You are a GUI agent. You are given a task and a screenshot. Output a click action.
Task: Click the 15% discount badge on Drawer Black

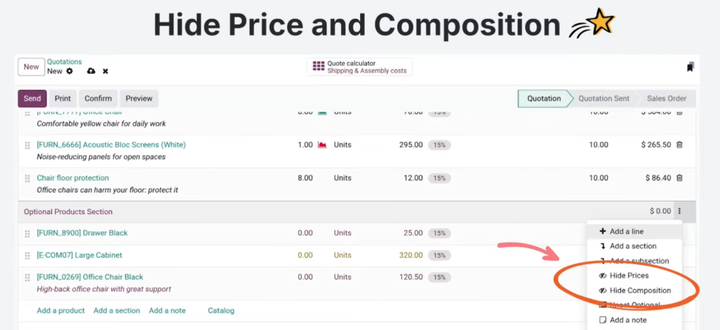[439, 233]
